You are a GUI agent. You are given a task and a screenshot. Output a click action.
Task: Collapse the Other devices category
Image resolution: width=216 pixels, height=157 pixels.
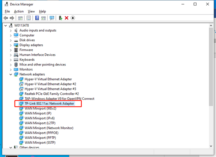(11, 148)
